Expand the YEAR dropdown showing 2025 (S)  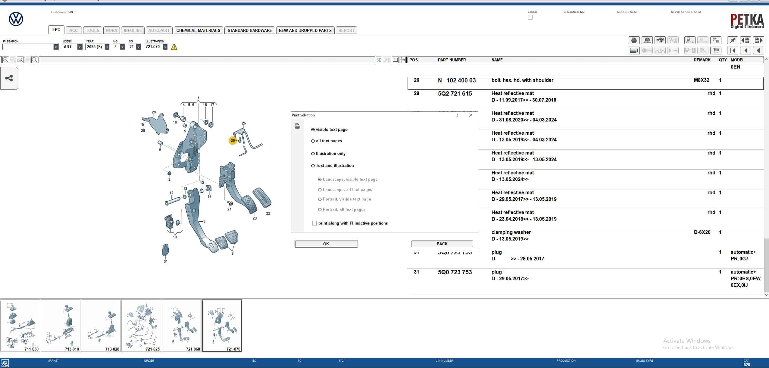107,47
